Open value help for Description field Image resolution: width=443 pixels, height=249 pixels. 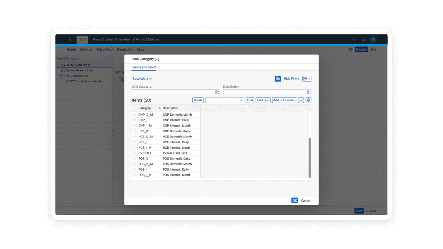coord(309,92)
